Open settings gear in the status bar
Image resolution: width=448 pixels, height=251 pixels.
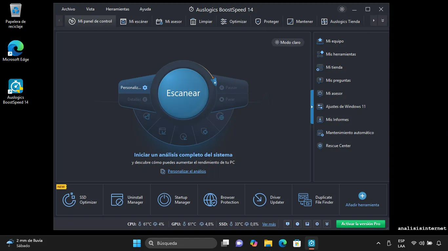click(317, 224)
